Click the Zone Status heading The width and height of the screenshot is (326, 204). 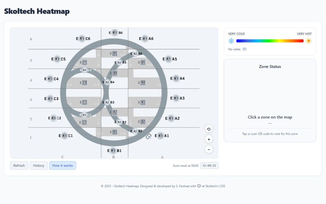point(270,67)
